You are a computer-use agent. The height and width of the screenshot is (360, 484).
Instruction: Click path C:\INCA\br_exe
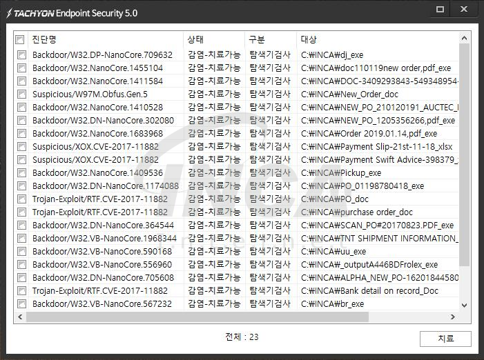tap(332, 304)
